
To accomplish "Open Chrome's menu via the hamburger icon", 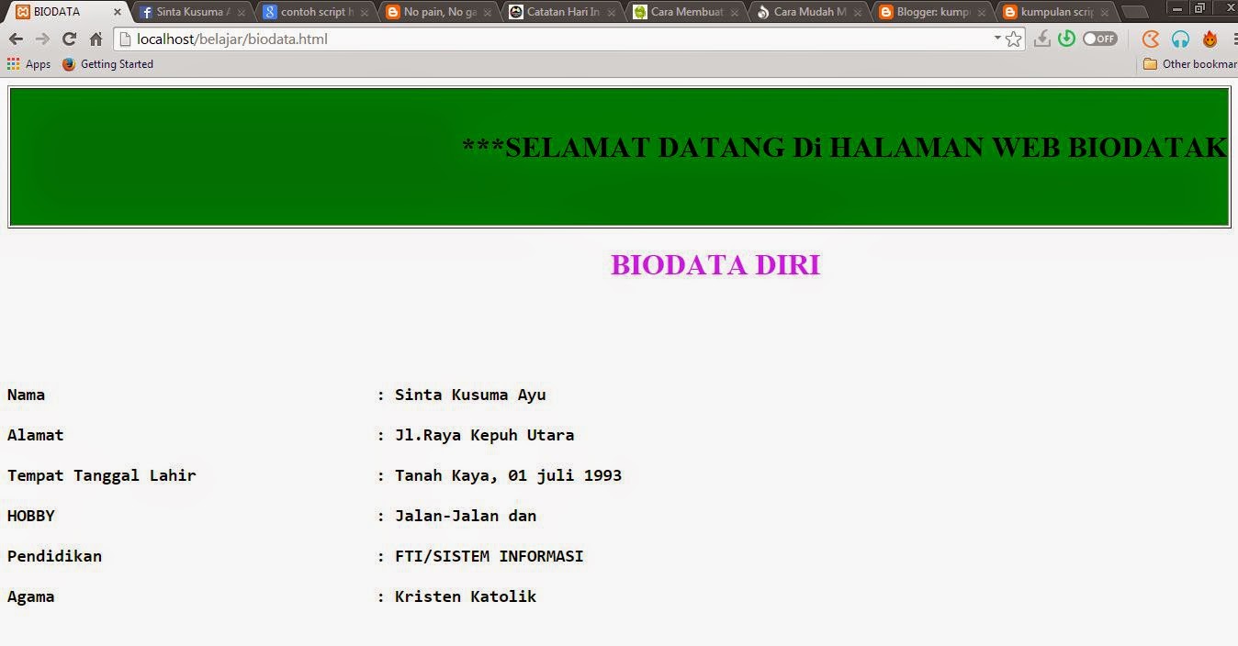I will [1235, 39].
